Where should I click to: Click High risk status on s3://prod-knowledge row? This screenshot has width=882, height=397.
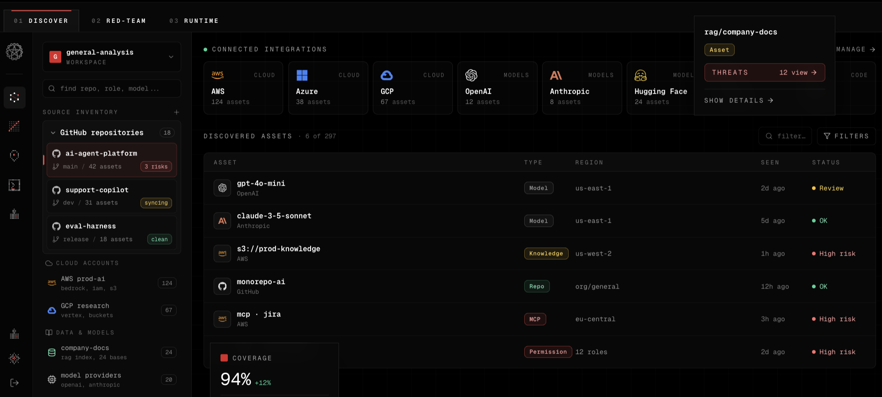coord(834,253)
